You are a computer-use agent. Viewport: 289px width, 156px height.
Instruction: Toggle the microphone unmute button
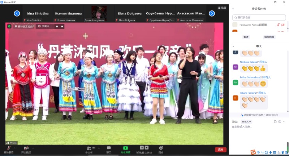tap(8, 148)
